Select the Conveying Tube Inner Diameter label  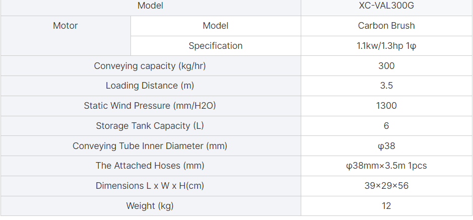[150, 146]
